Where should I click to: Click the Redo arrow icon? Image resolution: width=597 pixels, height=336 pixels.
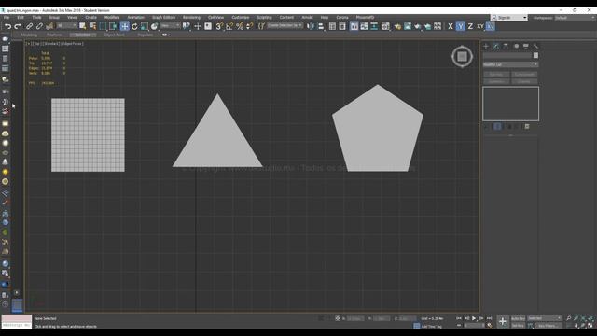[x=18, y=26]
